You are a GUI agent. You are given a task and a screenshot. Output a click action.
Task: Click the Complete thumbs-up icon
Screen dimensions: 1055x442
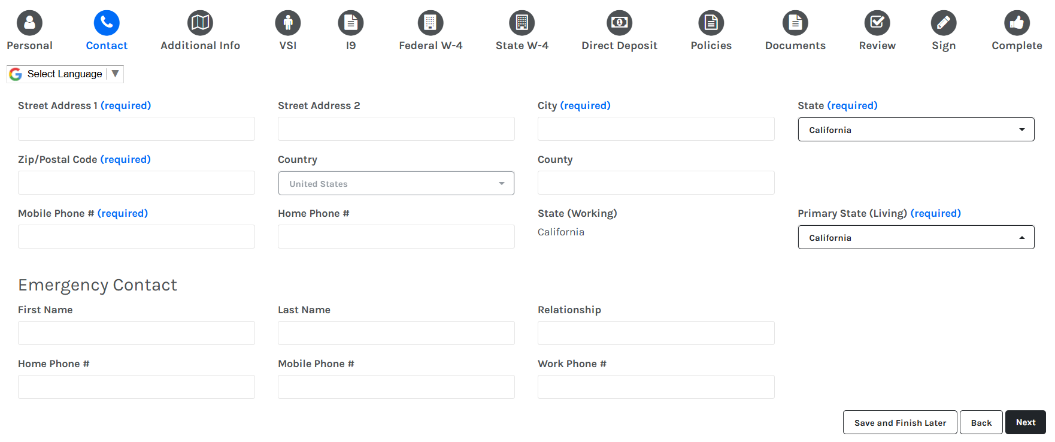1017,23
